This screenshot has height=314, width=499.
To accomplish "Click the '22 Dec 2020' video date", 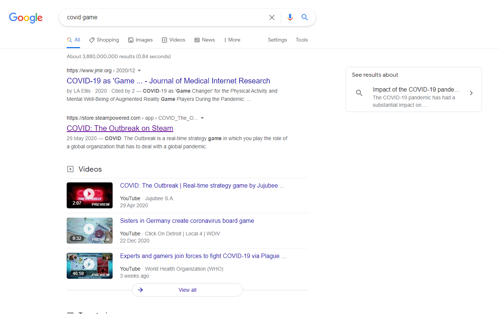I will (x=135, y=241).
